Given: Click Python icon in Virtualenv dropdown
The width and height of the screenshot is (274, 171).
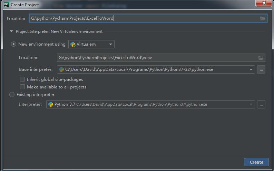Looking at the screenshot, I should pyautogui.click(x=73, y=45).
